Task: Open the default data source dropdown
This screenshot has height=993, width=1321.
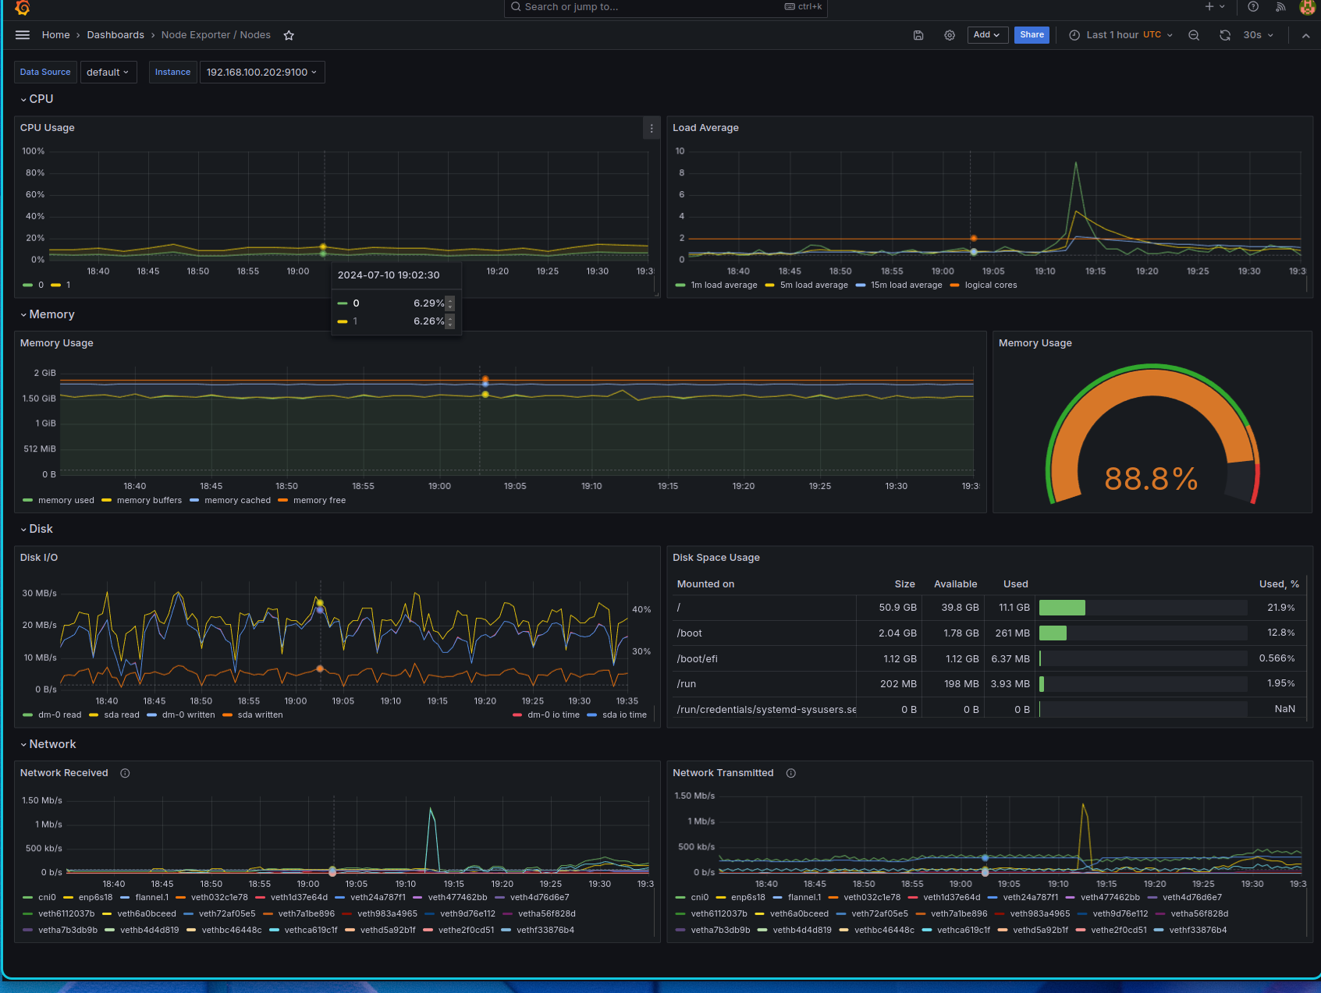Action: point(108,72)
